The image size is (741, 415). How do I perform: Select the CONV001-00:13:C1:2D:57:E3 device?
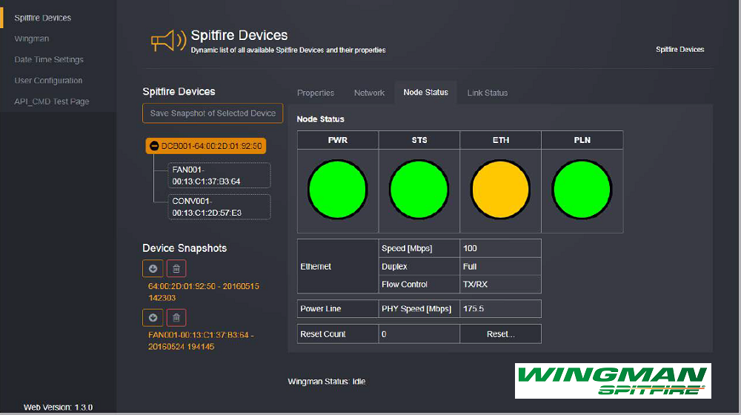click(219, 207)
